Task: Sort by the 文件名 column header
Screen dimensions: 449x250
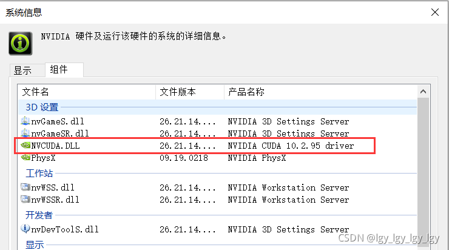Action: [x=87, y=92]
